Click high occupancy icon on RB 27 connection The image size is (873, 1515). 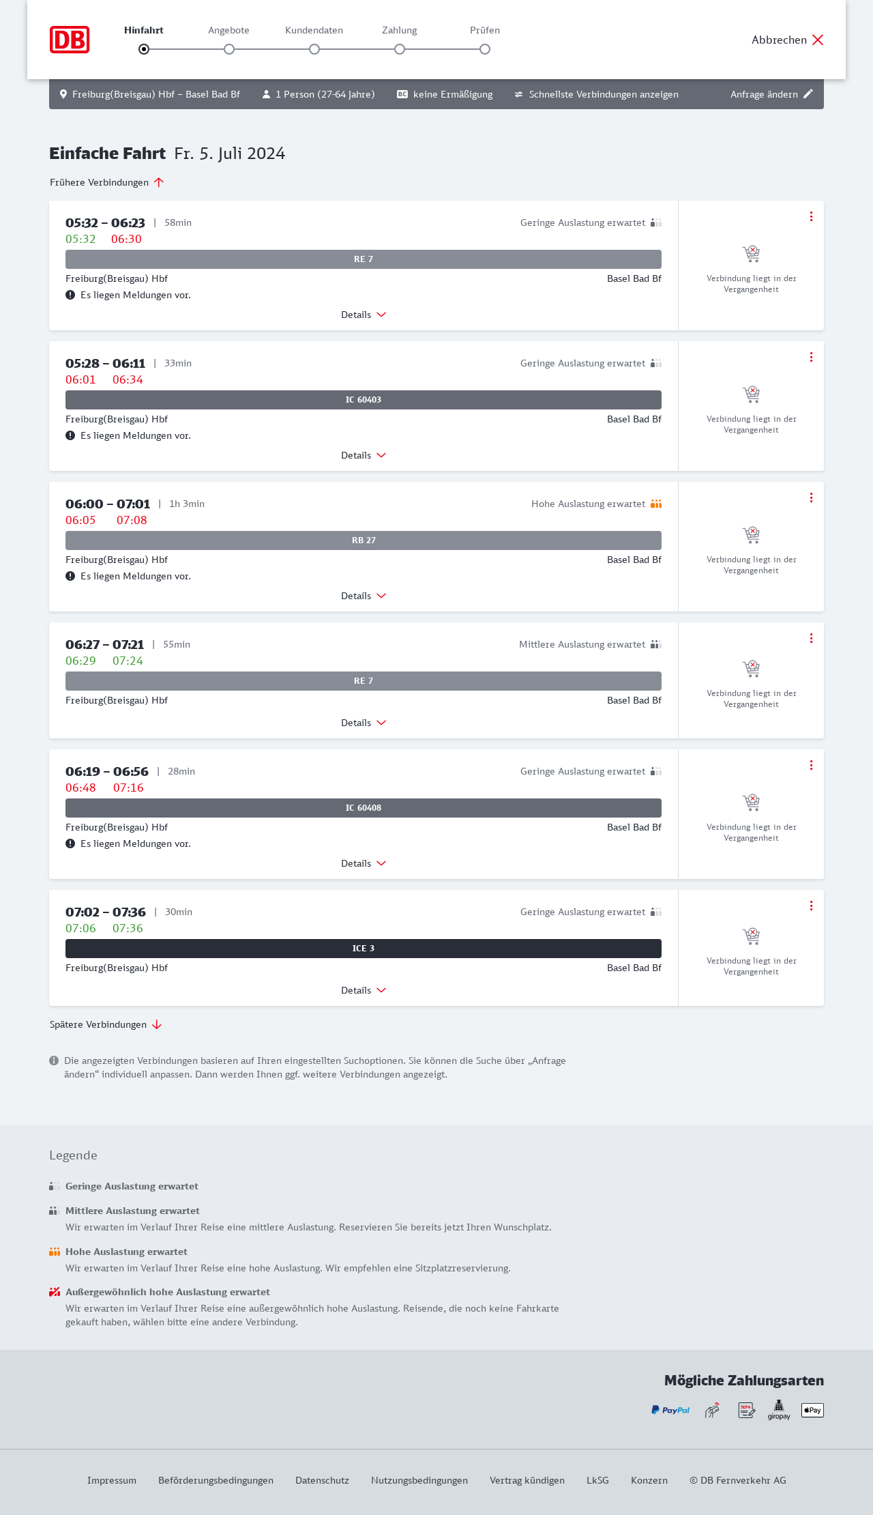coord(656,504)
